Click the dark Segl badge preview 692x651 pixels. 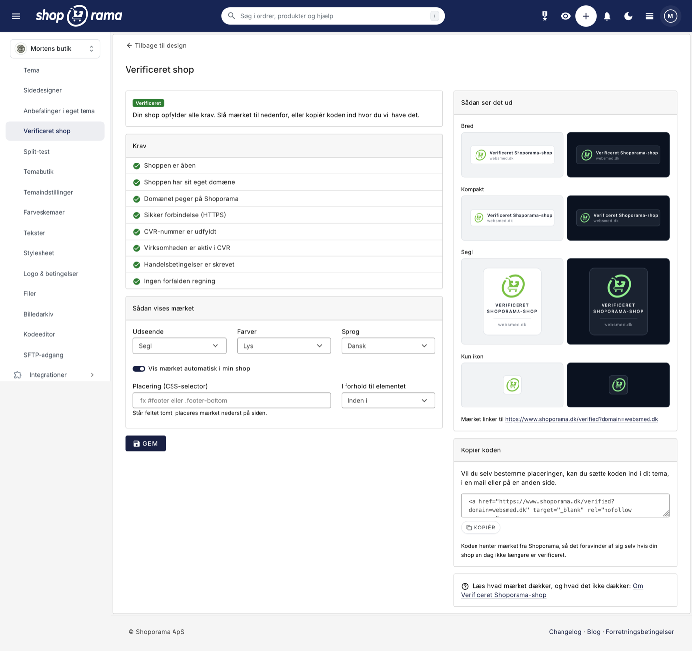coord(618,301)
